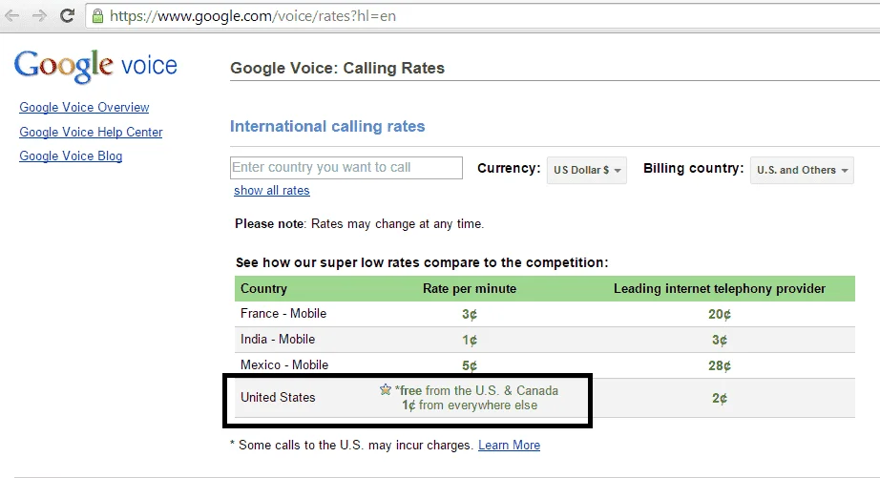The width and height of the screenshot is (880, 478).
Task: Click '* Some calls to the U.S. may incur charges' text
Action: (352, 445)
